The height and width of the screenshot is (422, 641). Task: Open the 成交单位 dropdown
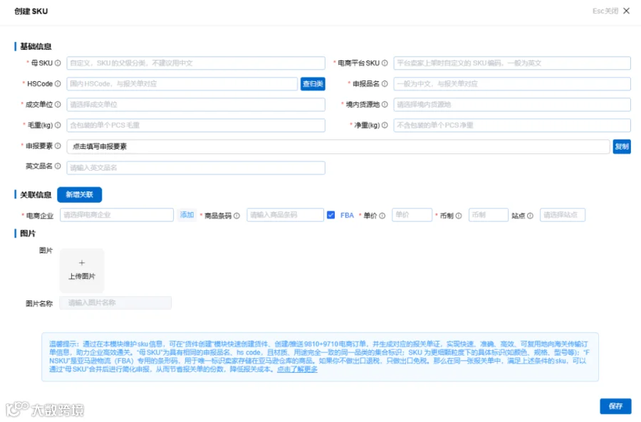pos(196,105)
